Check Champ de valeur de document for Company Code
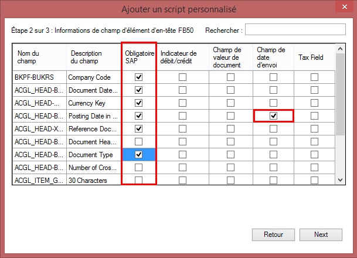This screenshot has height=258, width=357. (x=230, y=77)
